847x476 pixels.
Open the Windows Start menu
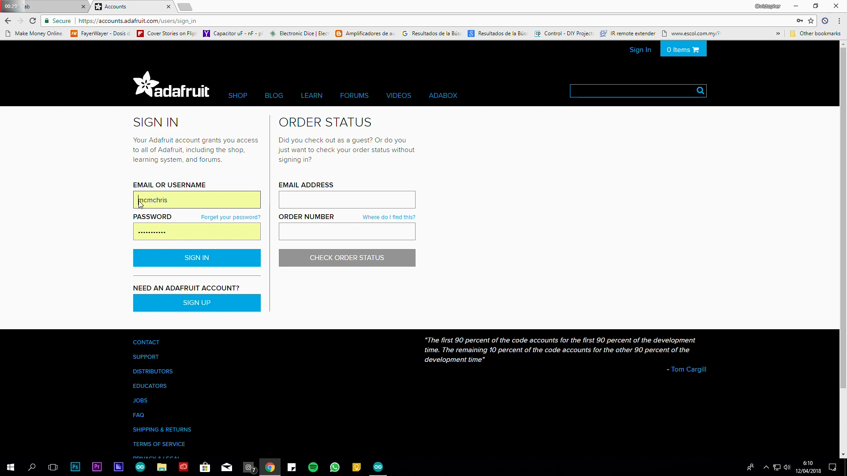[11, 467]
